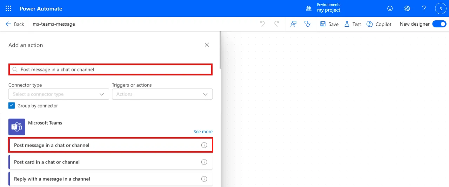Click the action search input field
The width and height of the screenshot is (449, 187).
pos(110,69)
